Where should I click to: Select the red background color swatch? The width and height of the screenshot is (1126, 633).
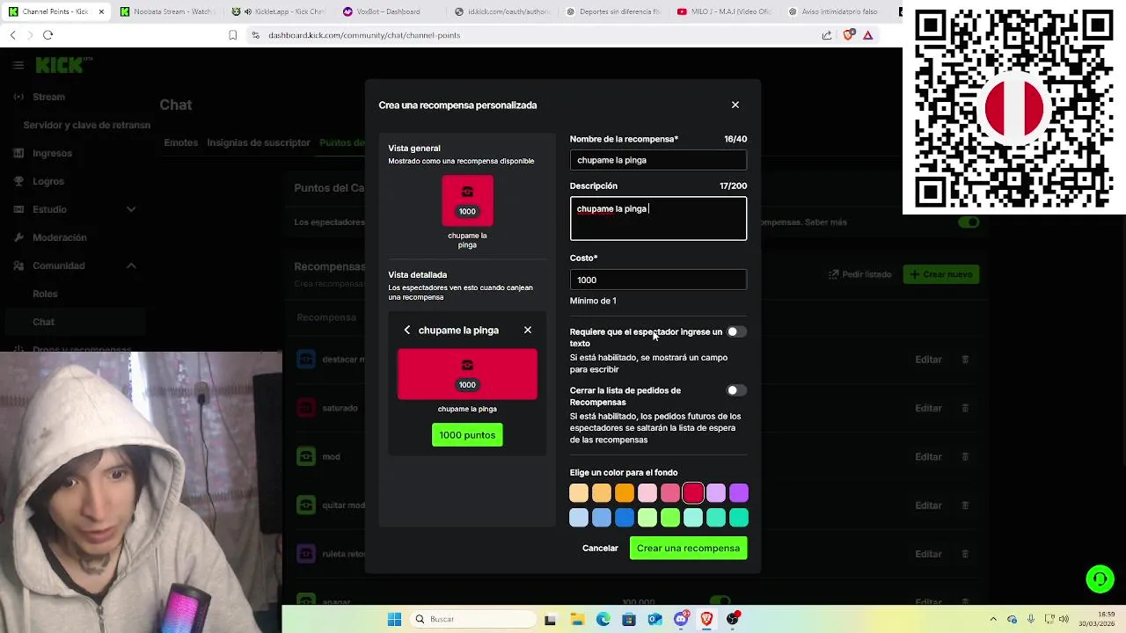tap(693, 493)
